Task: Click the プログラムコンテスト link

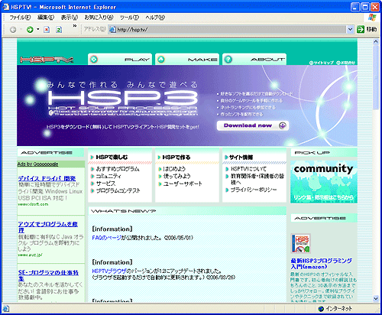Action: point(118,190)
